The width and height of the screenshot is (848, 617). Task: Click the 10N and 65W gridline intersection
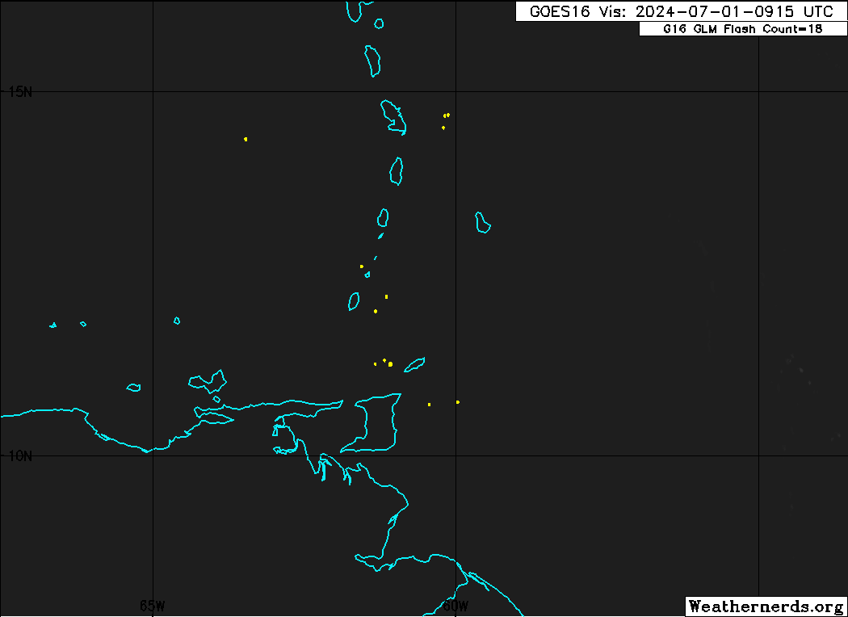153,455
